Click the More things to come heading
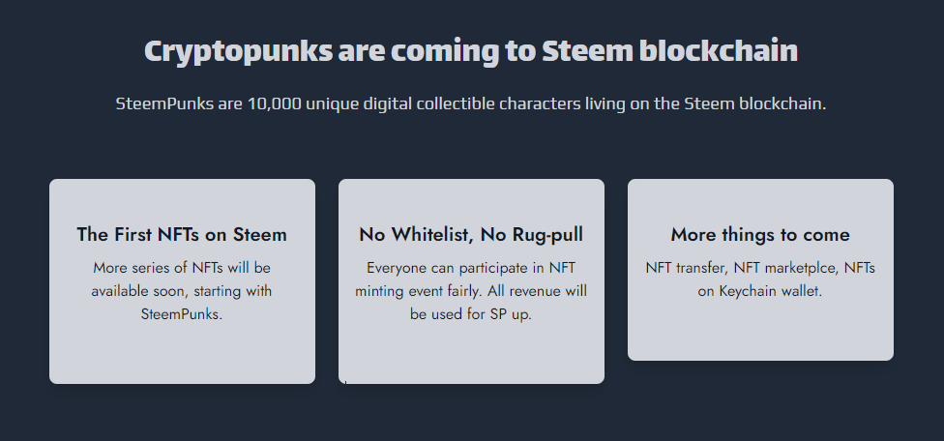This screenshot has width=944, height=441. 760,235
